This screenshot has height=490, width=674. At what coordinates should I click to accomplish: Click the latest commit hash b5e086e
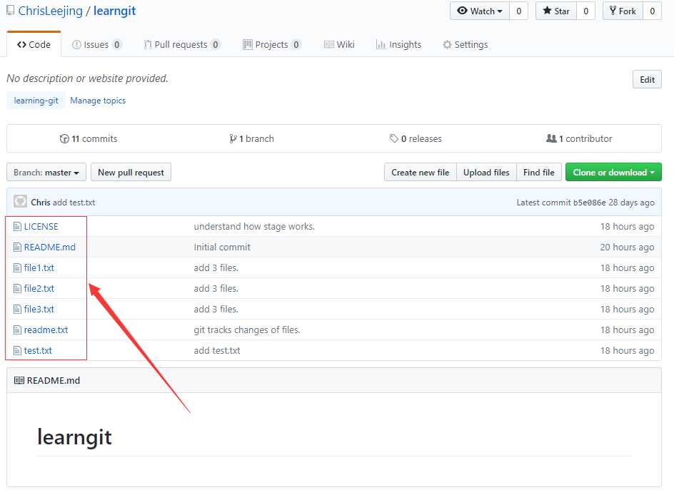click(x=589, y=203)
